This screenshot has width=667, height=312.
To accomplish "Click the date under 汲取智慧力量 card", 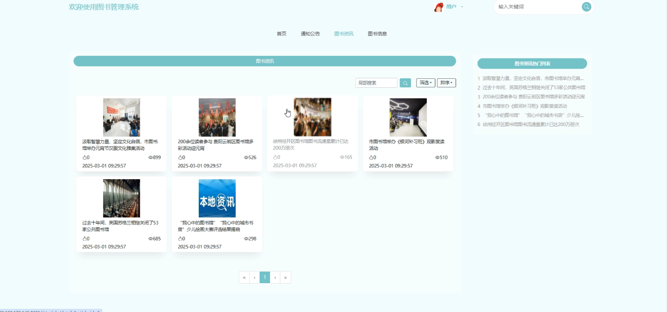I will tap(104, 166).
